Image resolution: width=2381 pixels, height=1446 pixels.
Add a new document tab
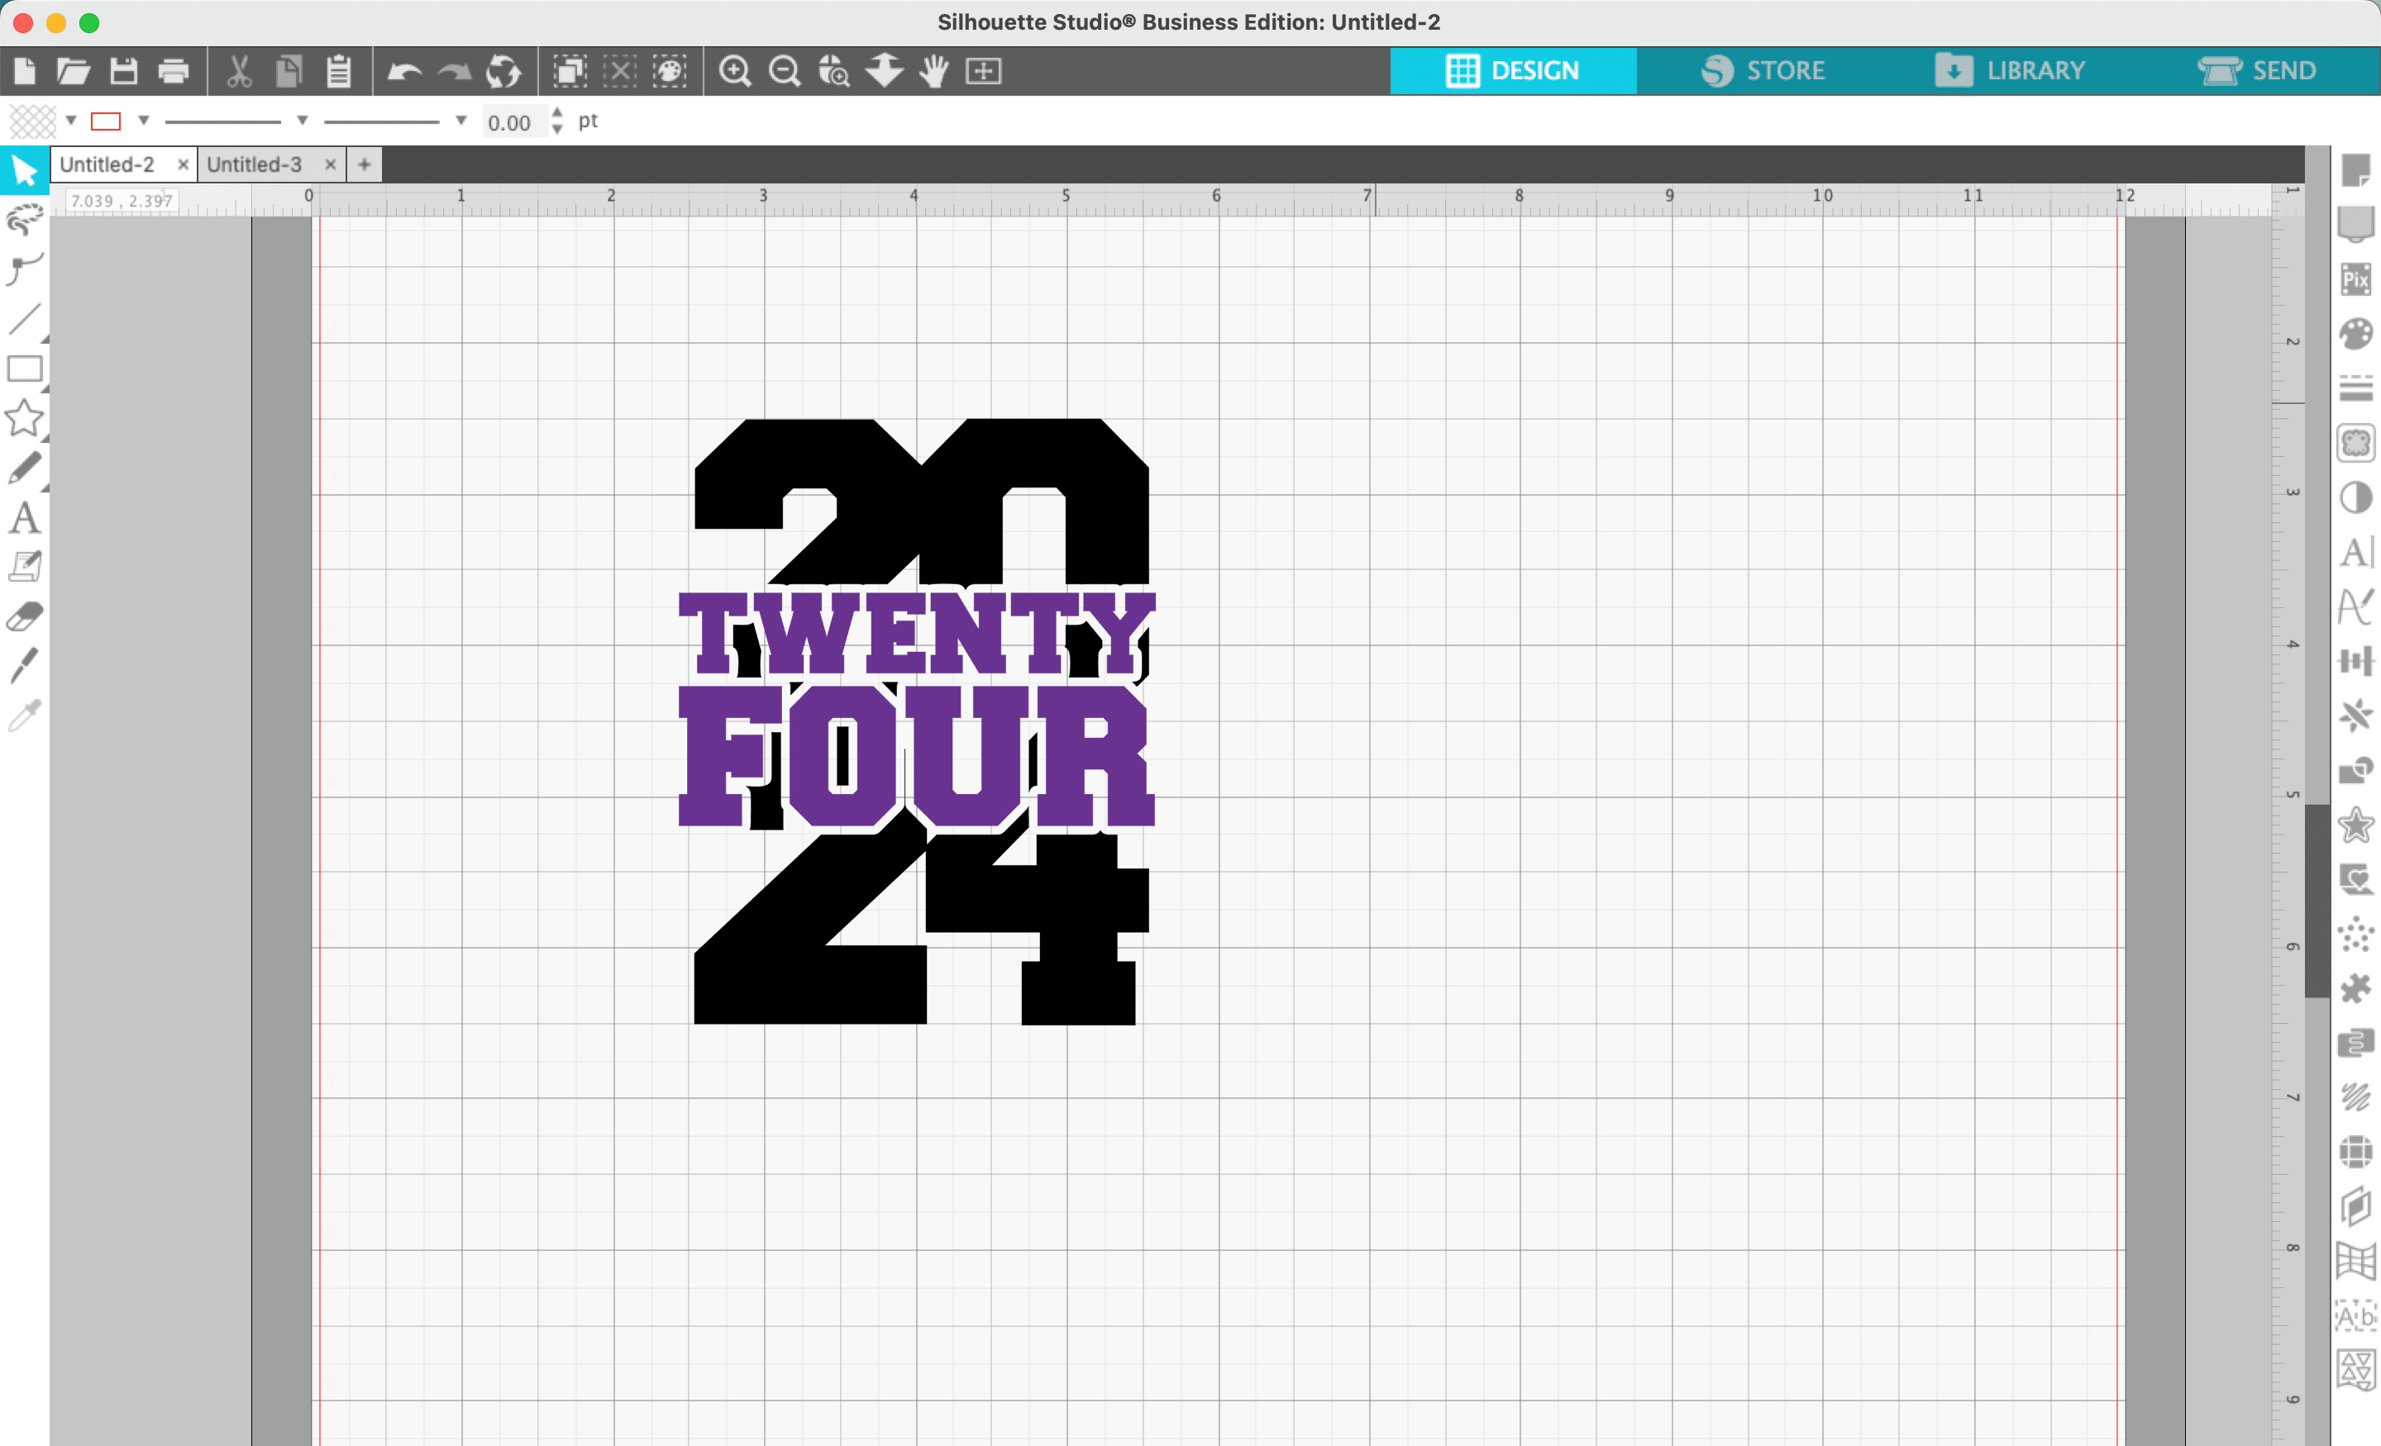click(365, 164)
